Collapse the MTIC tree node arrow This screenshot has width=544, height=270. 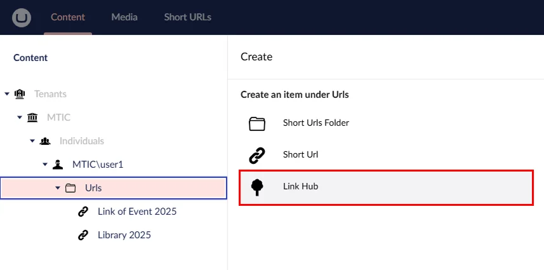point(20,118)
